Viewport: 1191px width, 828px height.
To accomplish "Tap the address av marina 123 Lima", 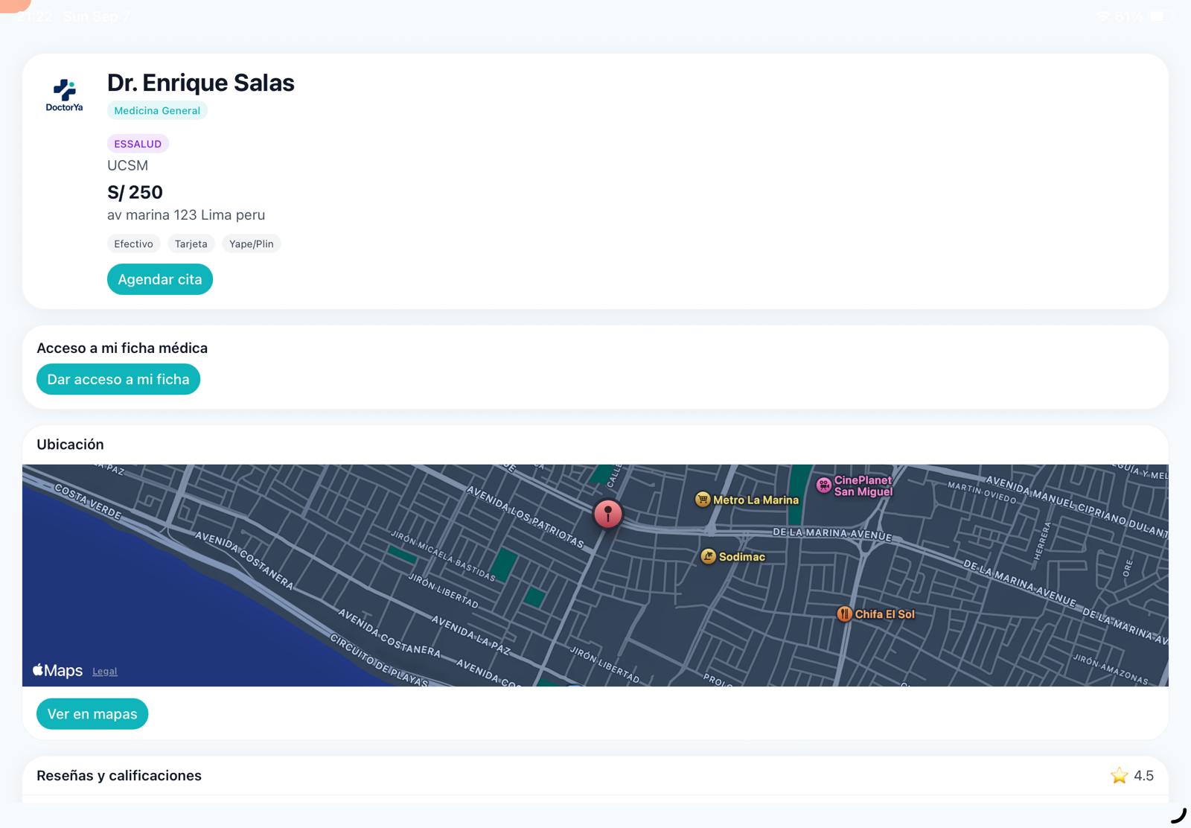I will [186, 215].
